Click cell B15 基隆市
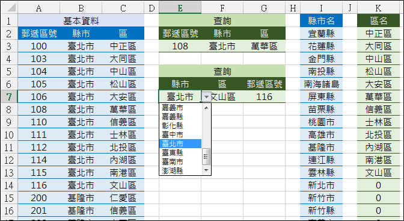This screenshot has height=221, width=404. (x=81, y=198)
